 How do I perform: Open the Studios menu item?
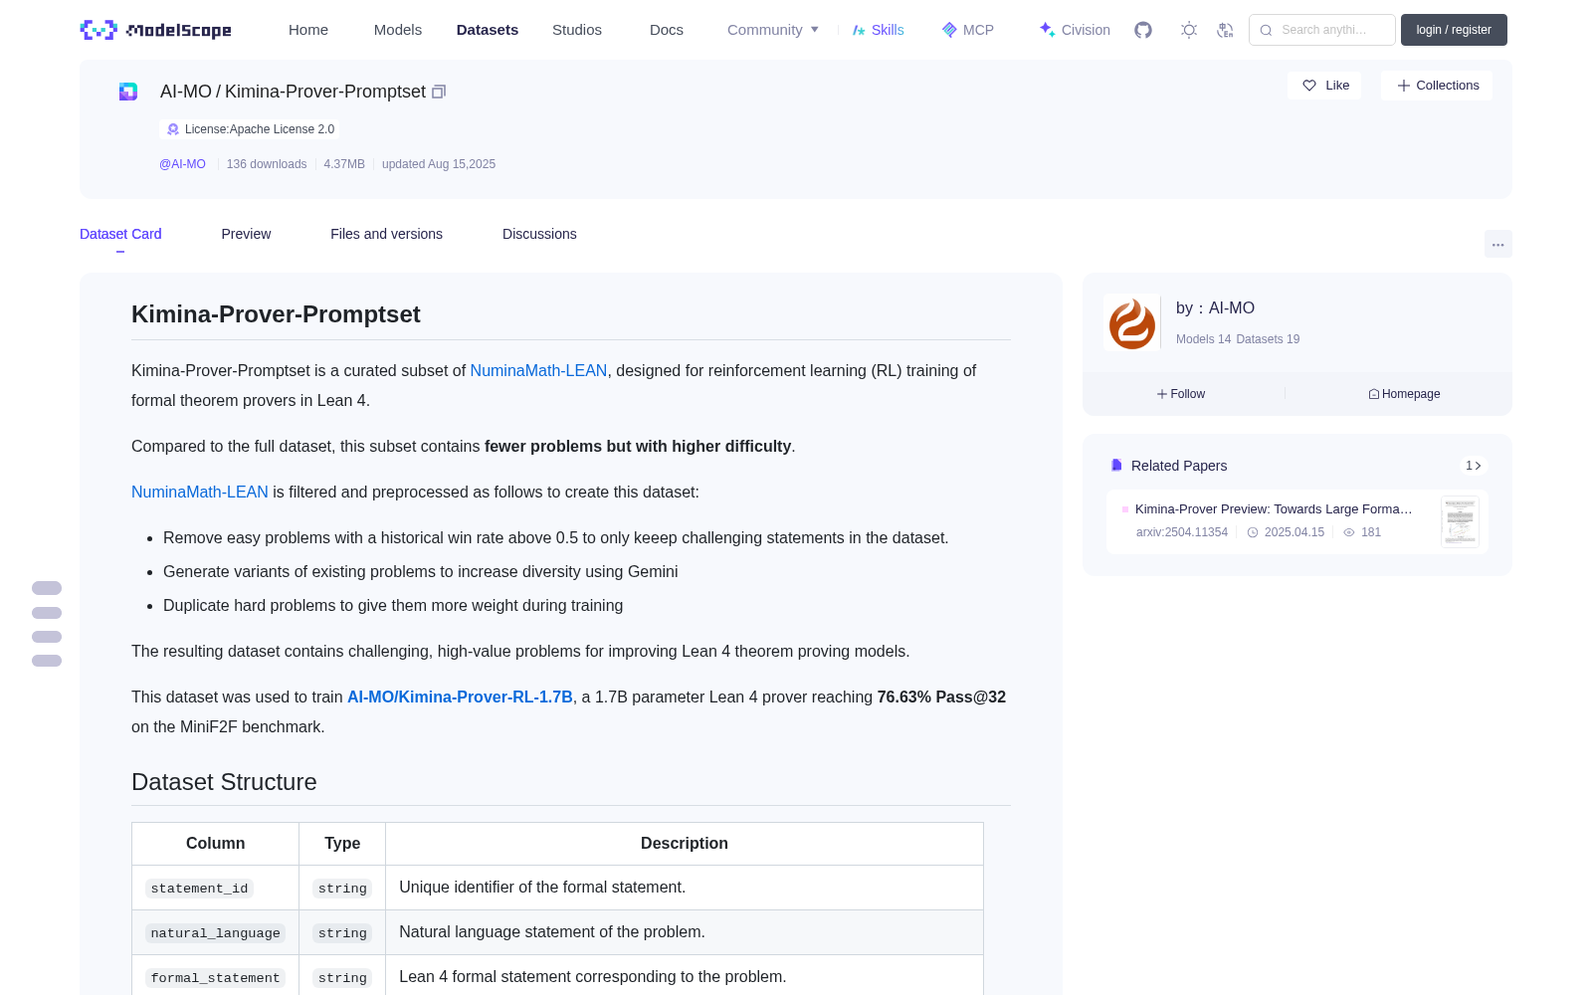point(577,30)
